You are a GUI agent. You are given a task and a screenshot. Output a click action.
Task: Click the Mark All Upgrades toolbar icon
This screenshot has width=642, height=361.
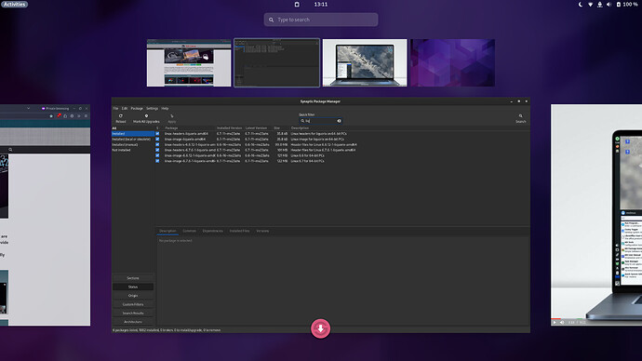click(x=146, y=115)
